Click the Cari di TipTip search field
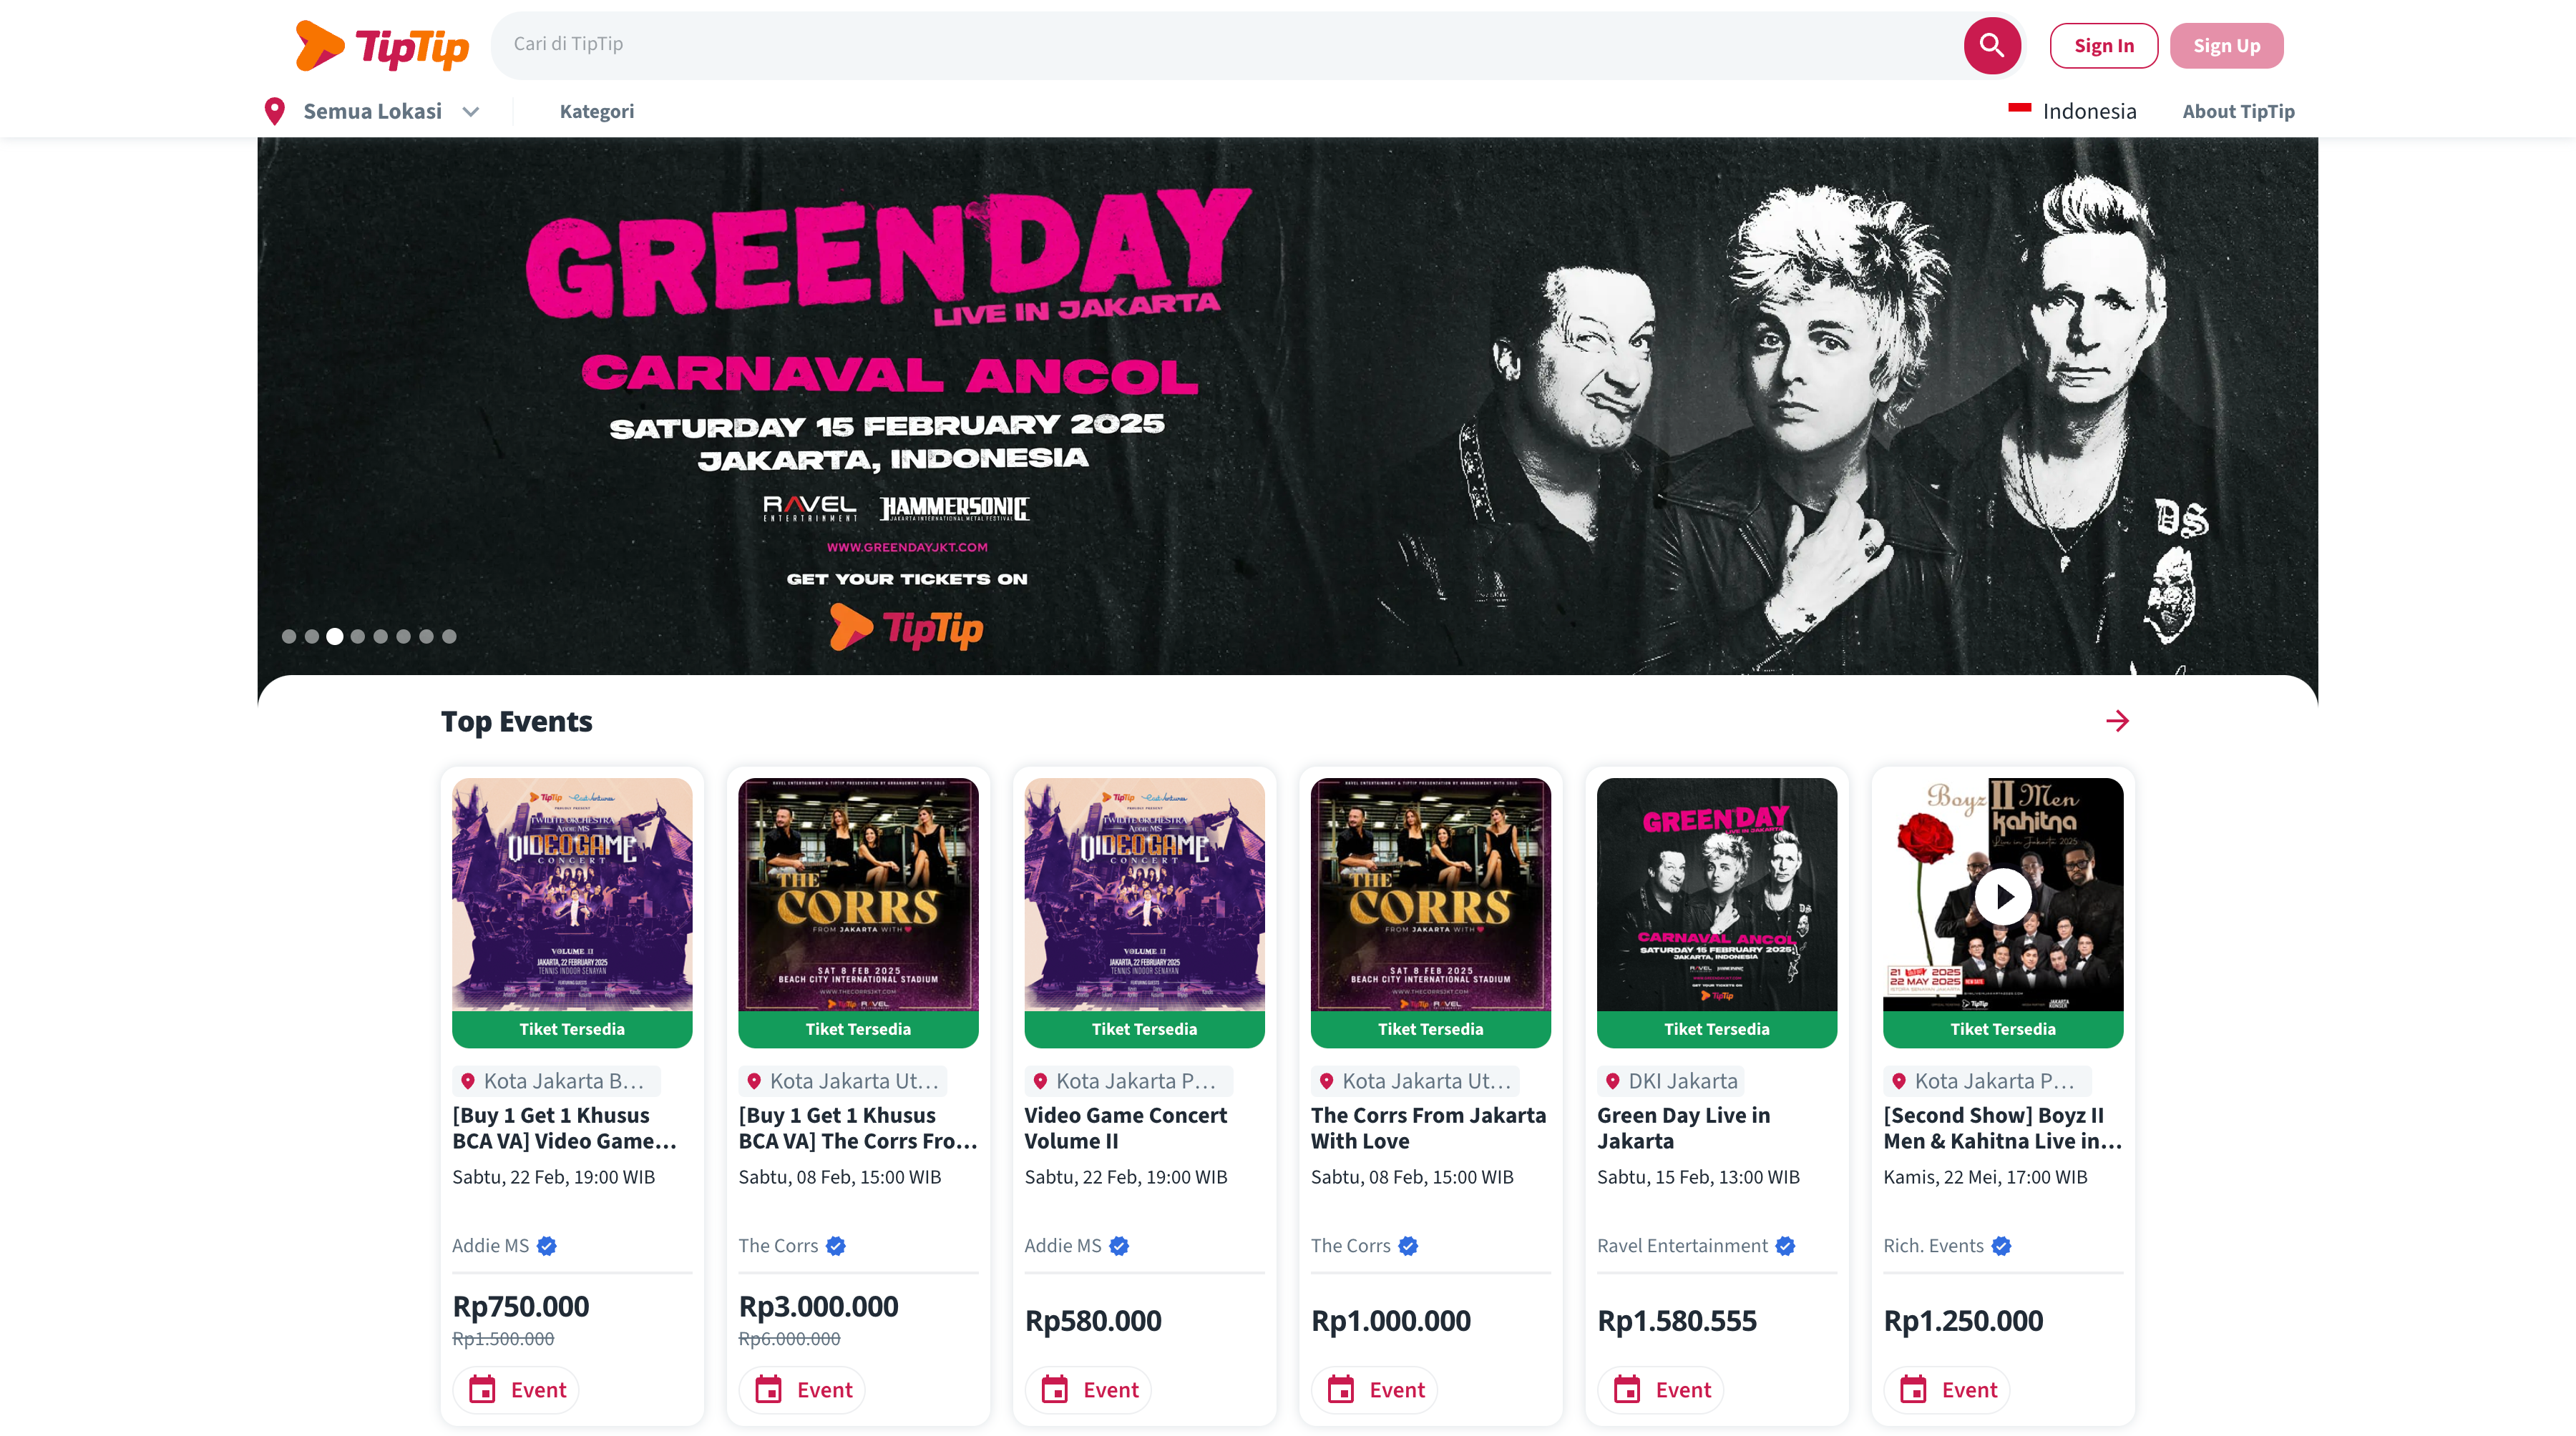Screen dimensions: 2576x1436 1227,44
